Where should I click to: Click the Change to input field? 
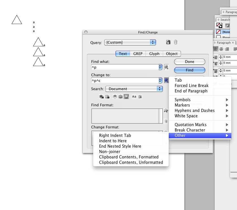(125, 80)
